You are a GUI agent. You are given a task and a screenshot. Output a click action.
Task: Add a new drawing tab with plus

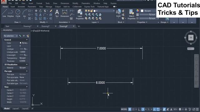[79, 26]
